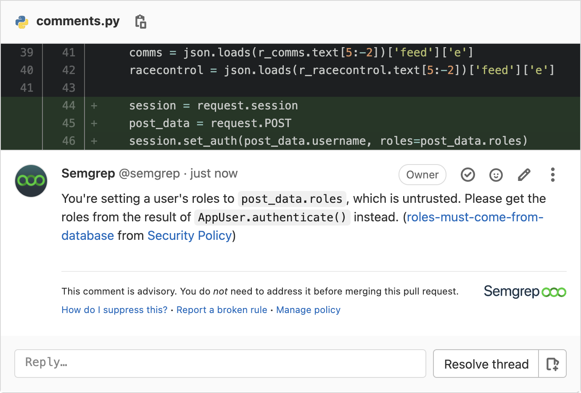Click the 'How do I suppress this?' link

tap(114, 310)
